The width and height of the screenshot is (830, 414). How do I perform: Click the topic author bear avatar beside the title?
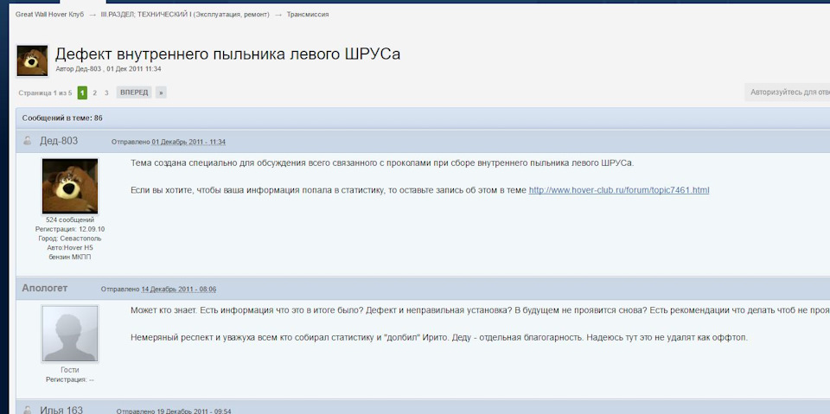tap(32, 61)
